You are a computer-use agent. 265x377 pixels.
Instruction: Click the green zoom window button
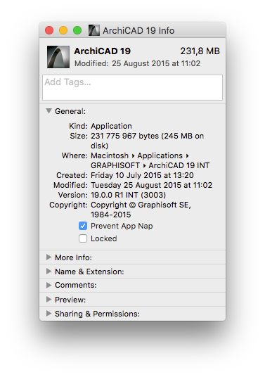(x=77, y=30)
